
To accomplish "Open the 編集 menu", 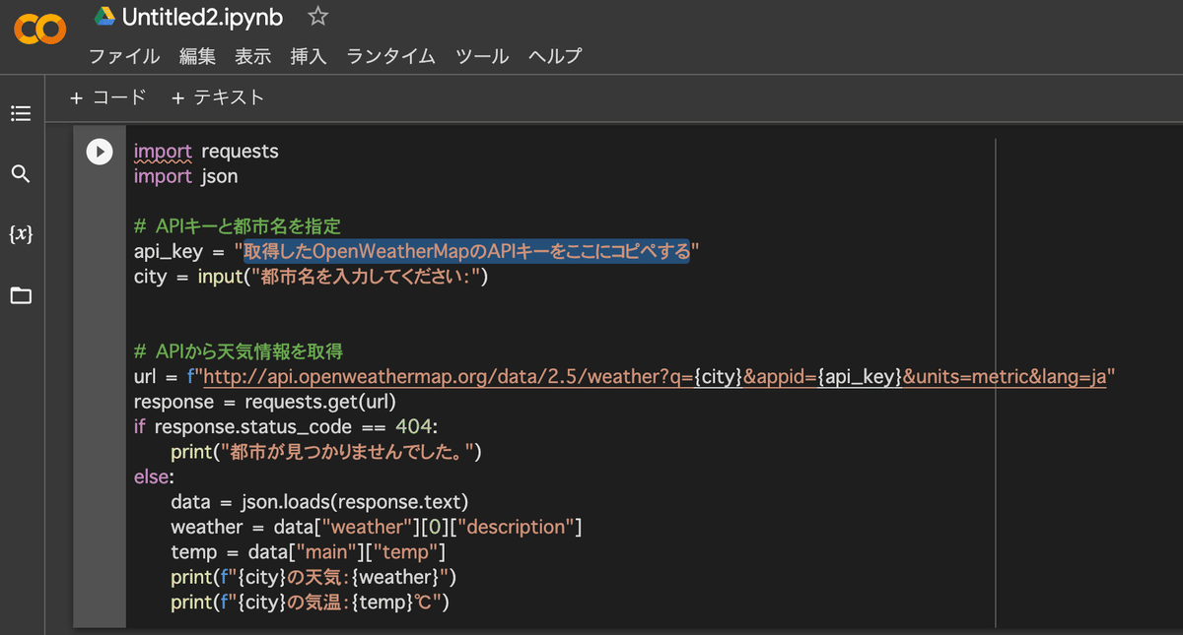I will pos(197,56).
